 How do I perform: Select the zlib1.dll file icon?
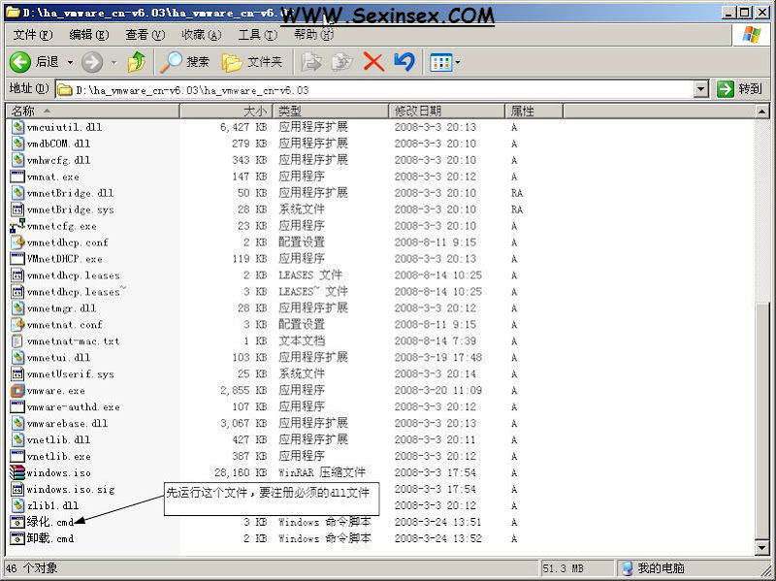[x=17, y=505]
